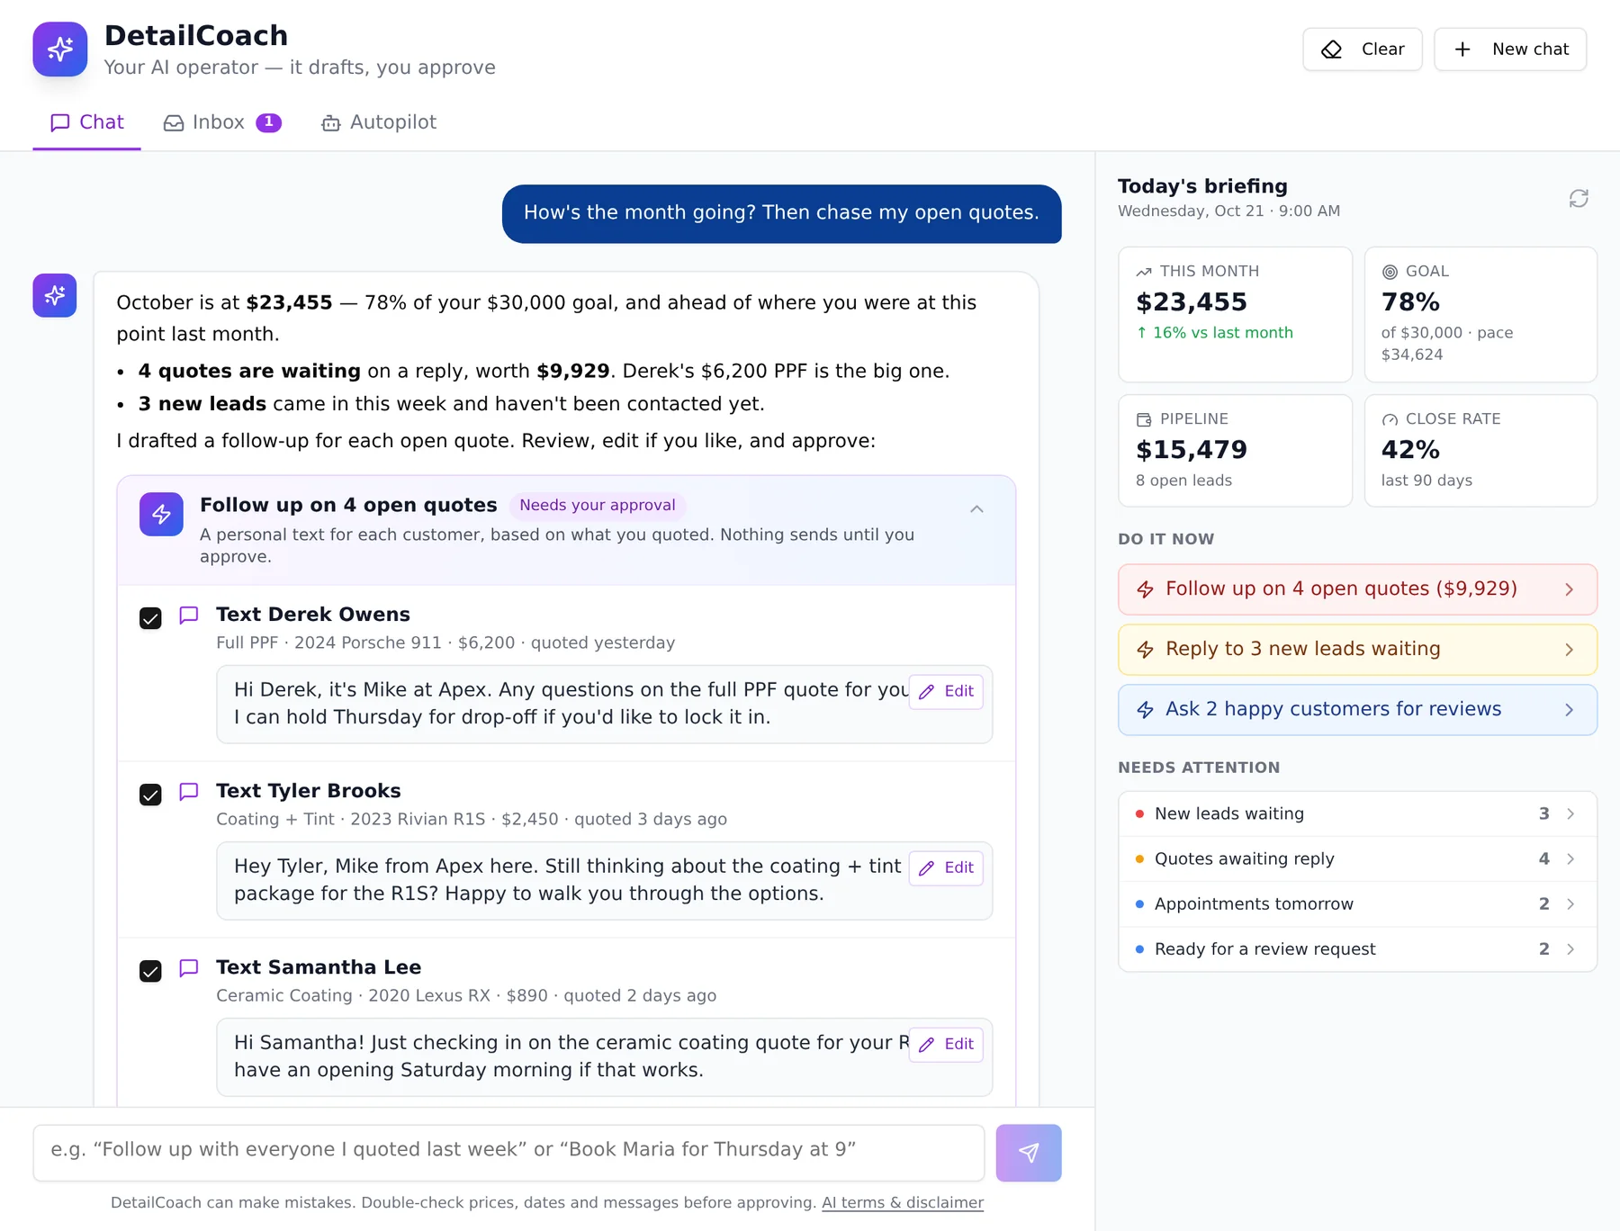Click the plus icon in New chat
Screen dimensions: 1620x1231
1462,49
